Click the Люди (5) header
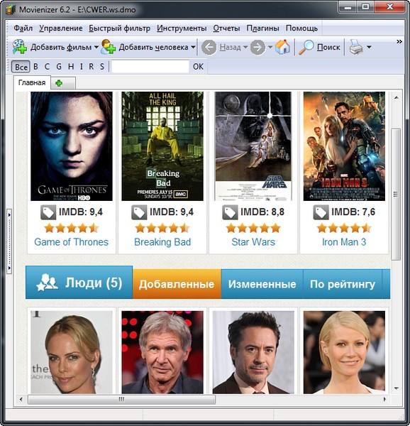Screen dimensions: 410x426 (79, 283)
